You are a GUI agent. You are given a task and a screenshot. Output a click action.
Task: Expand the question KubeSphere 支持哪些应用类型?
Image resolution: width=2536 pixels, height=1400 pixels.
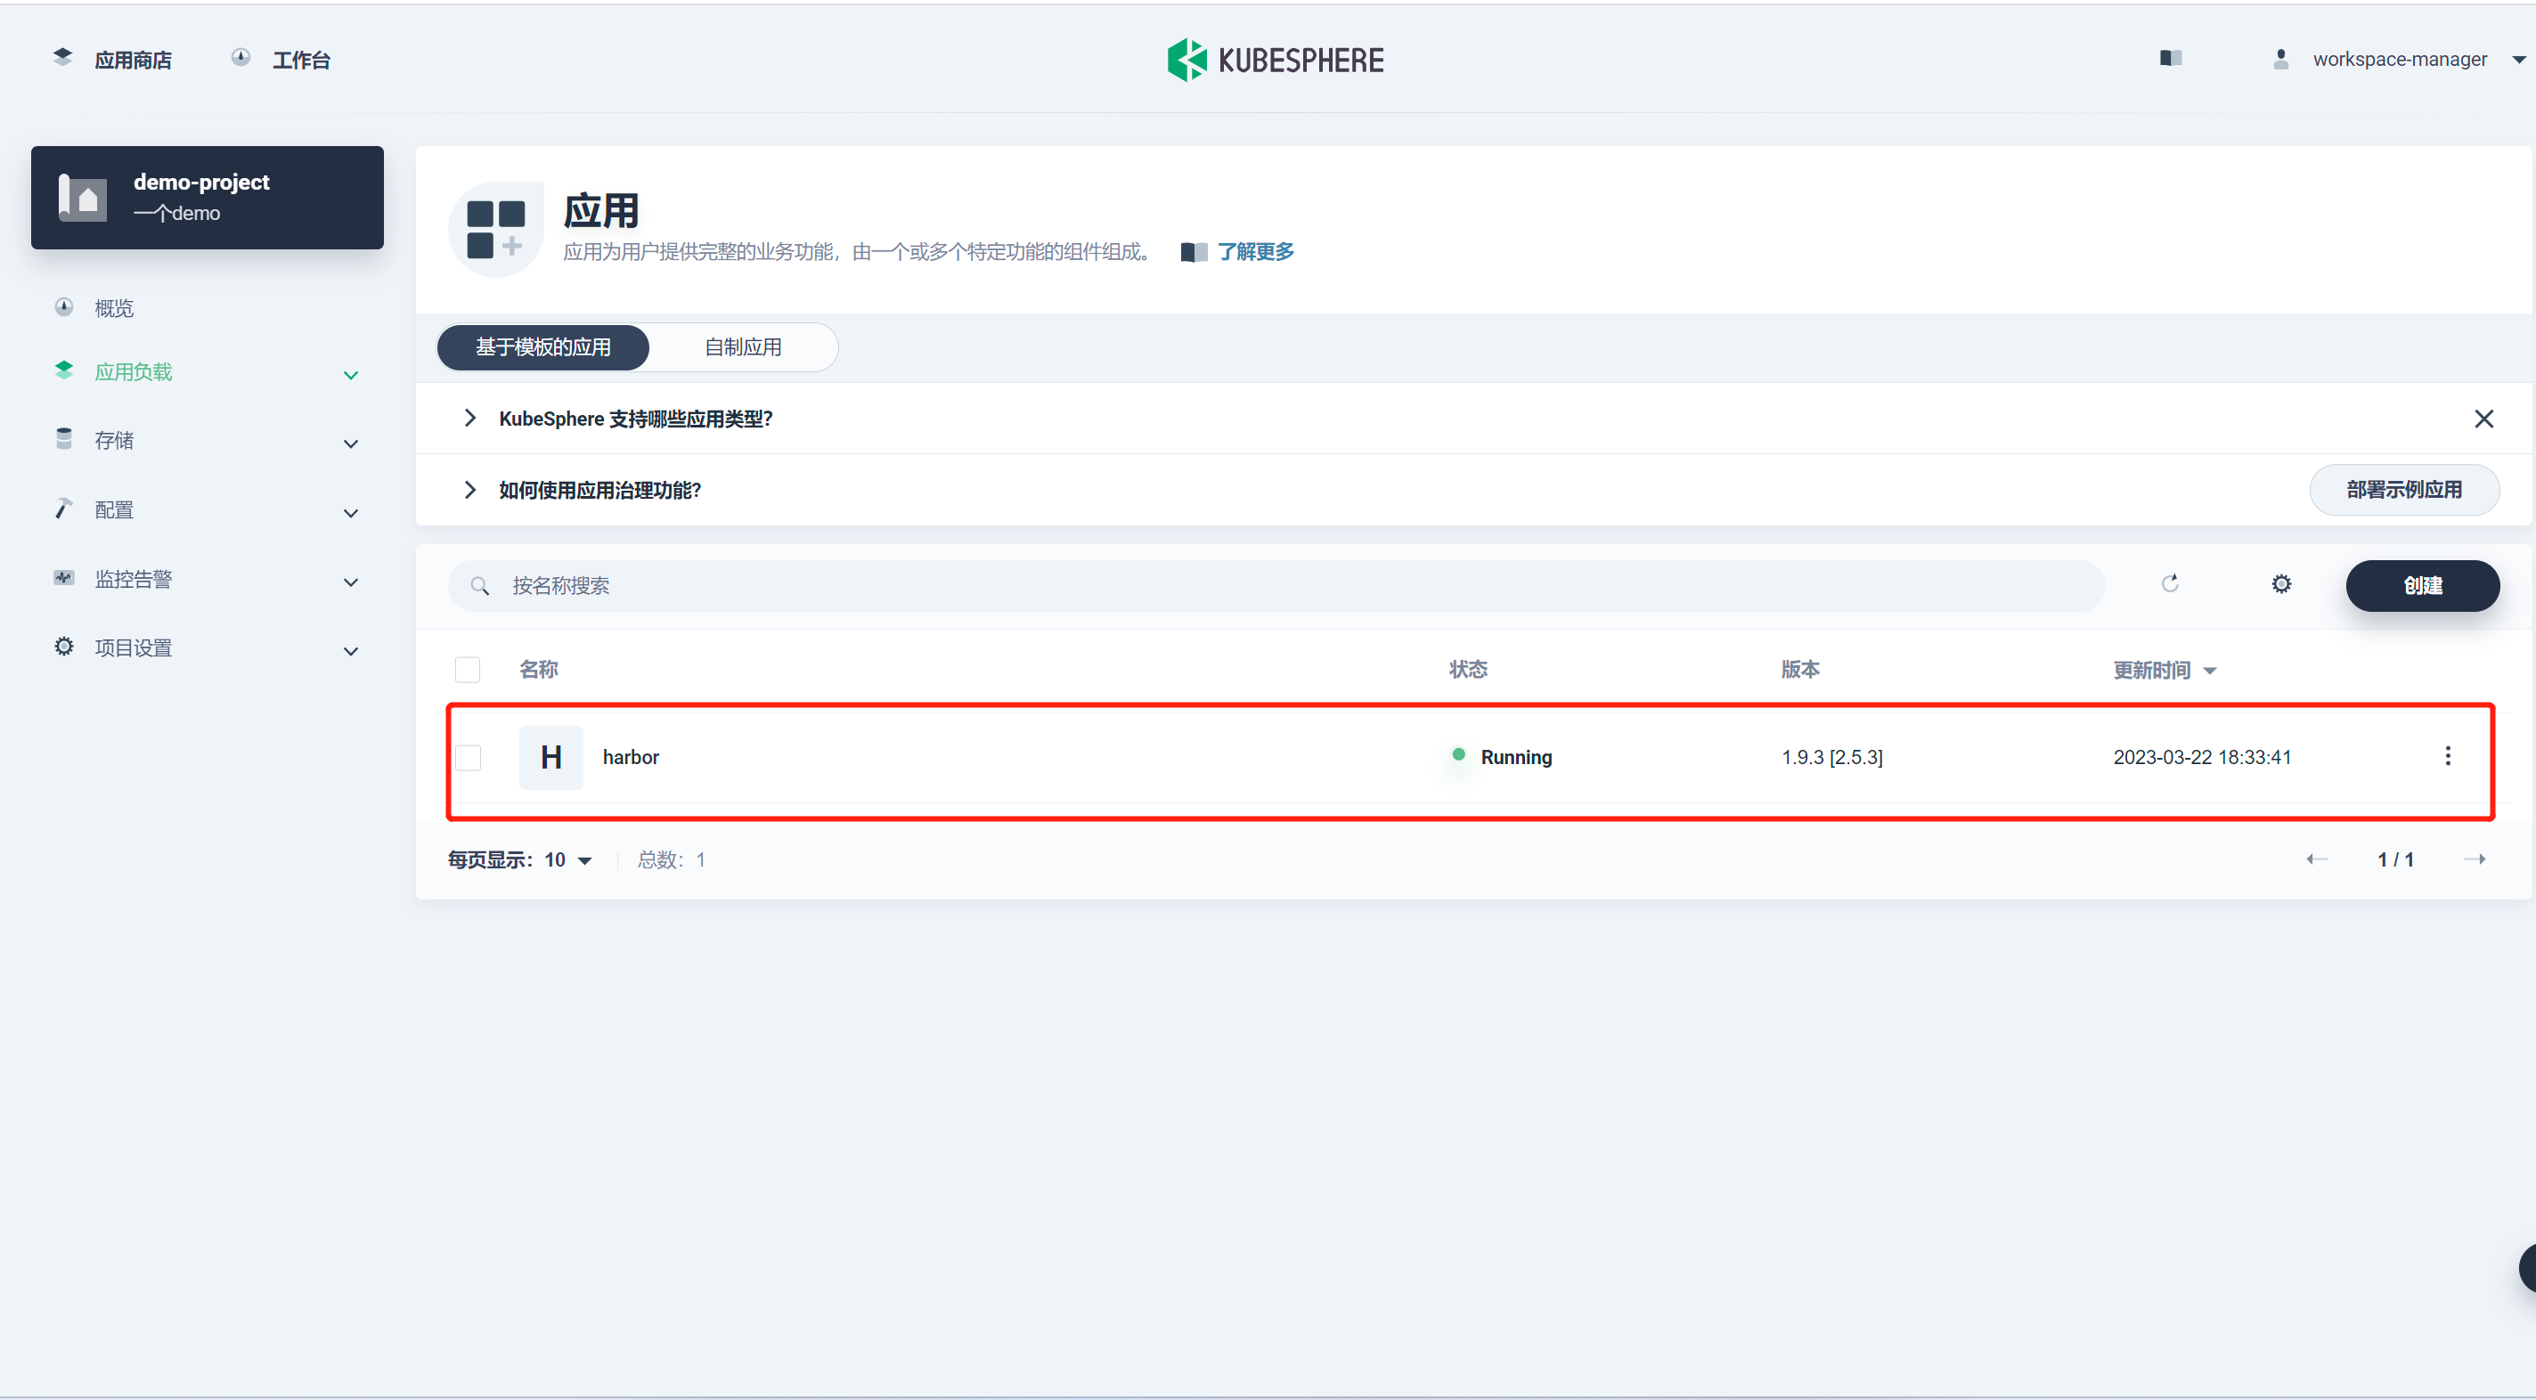tap(635, 419)
